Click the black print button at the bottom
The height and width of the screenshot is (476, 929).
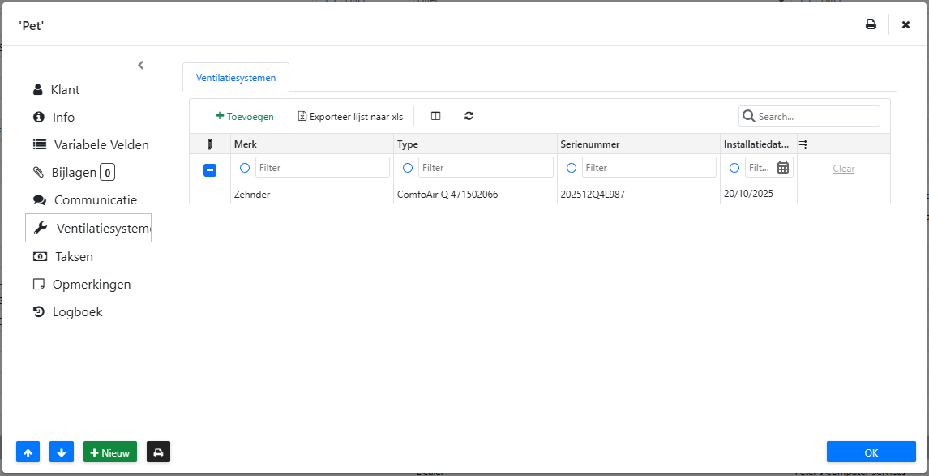158,452
